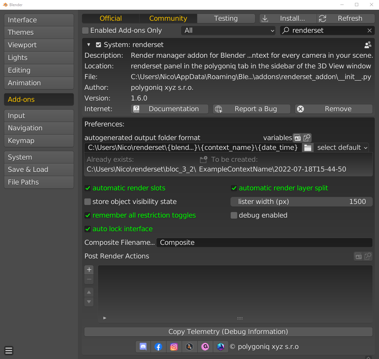Toggle 'automatic render layer split' checkbox
Viewport: 379px width, 359px height.
pyautogui.click(x=234, y=188)
